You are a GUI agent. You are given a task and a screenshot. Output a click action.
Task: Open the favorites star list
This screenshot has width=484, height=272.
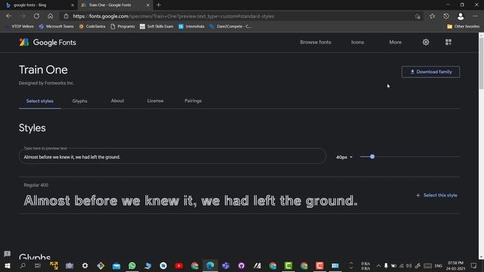(x=432, y=16)
